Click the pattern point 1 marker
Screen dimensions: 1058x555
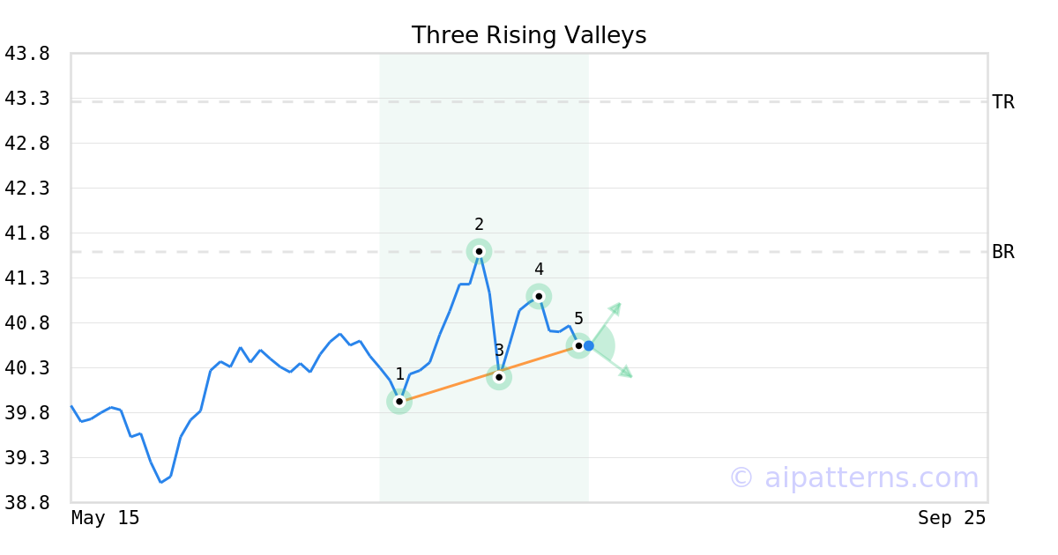tap(399, 402)
